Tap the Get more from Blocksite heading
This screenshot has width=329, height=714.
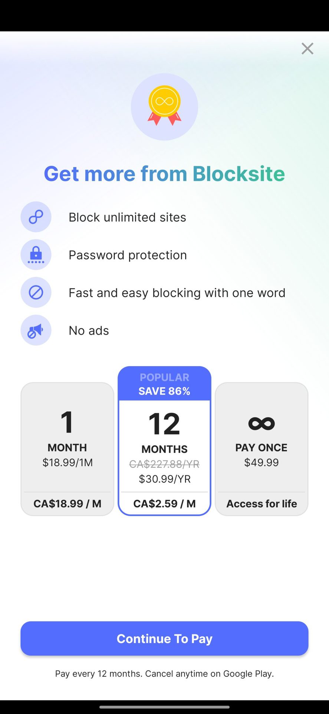tap(164, 174)
